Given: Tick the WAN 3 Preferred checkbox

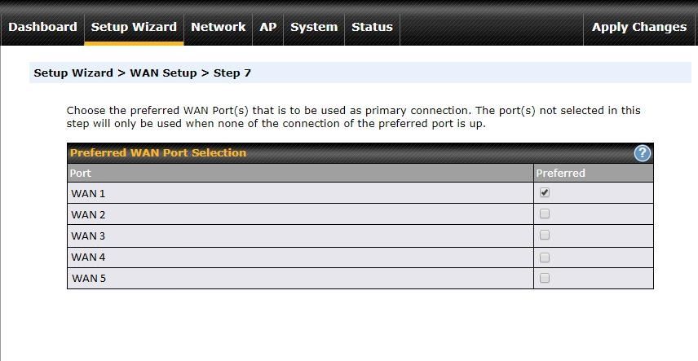Looking at the screenshot, I should 545,236.
